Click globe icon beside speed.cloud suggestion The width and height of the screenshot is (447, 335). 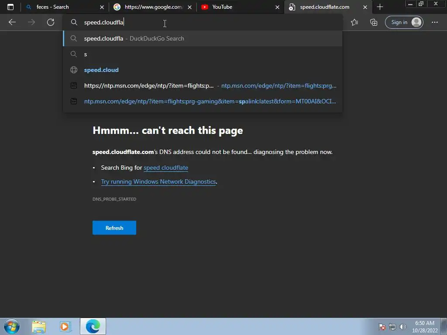(73, 70)
